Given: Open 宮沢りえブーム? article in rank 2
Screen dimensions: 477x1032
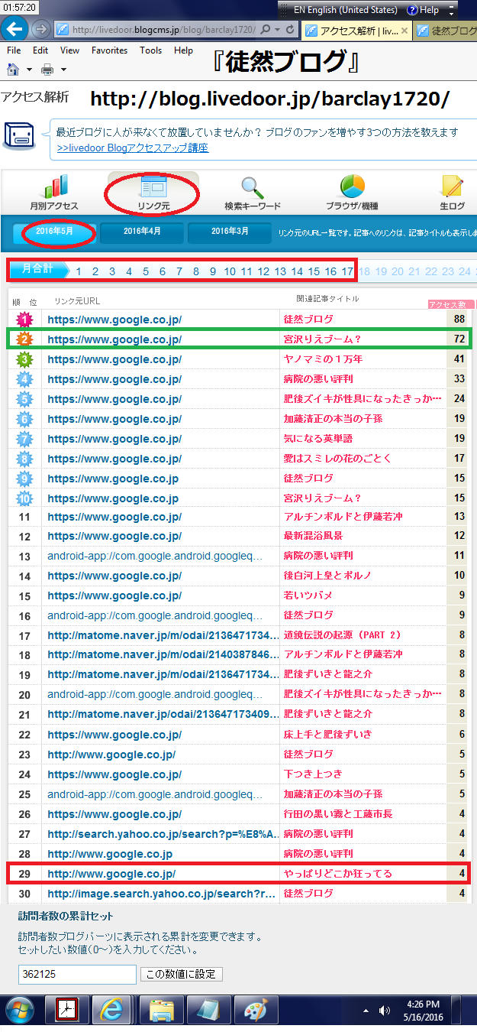Looking at the screenshot, I should pos(322,339).
